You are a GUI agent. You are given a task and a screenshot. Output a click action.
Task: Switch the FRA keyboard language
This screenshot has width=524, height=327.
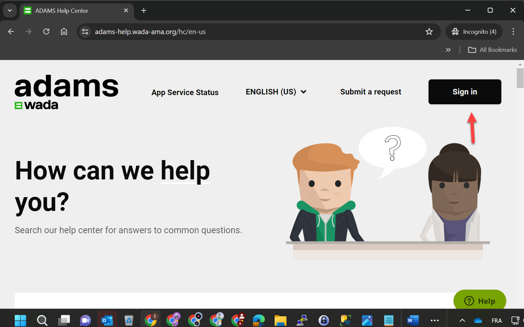coord(496,320)
